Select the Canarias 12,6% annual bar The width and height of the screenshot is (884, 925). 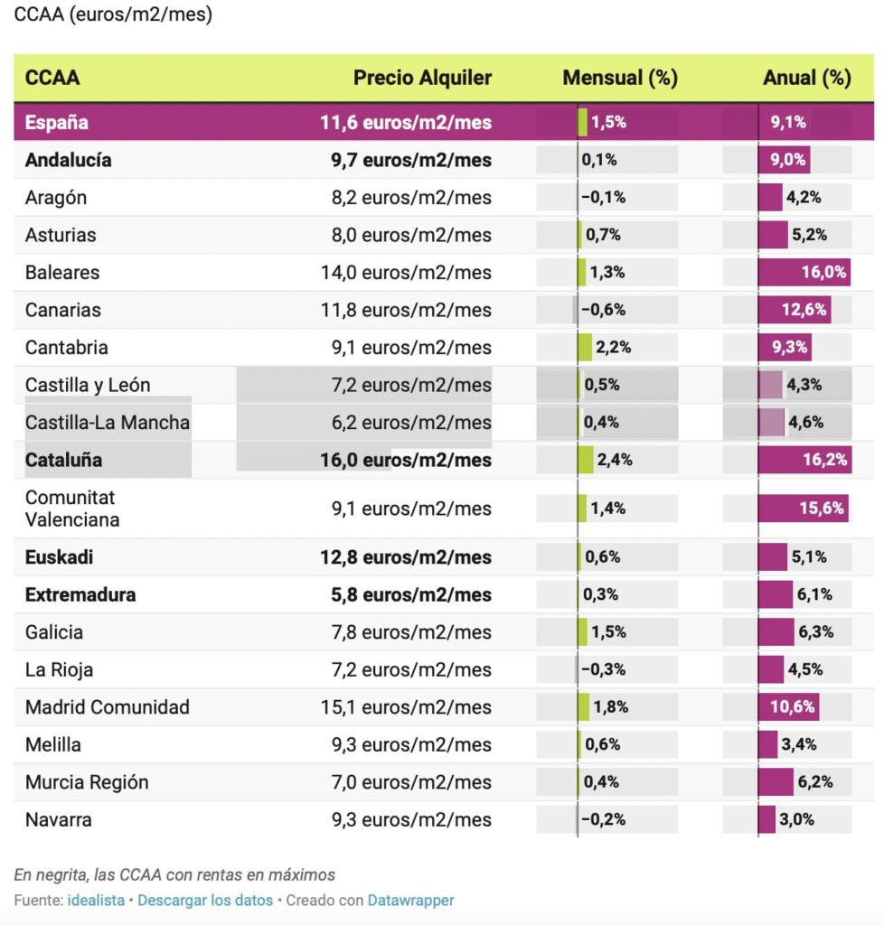794,310
